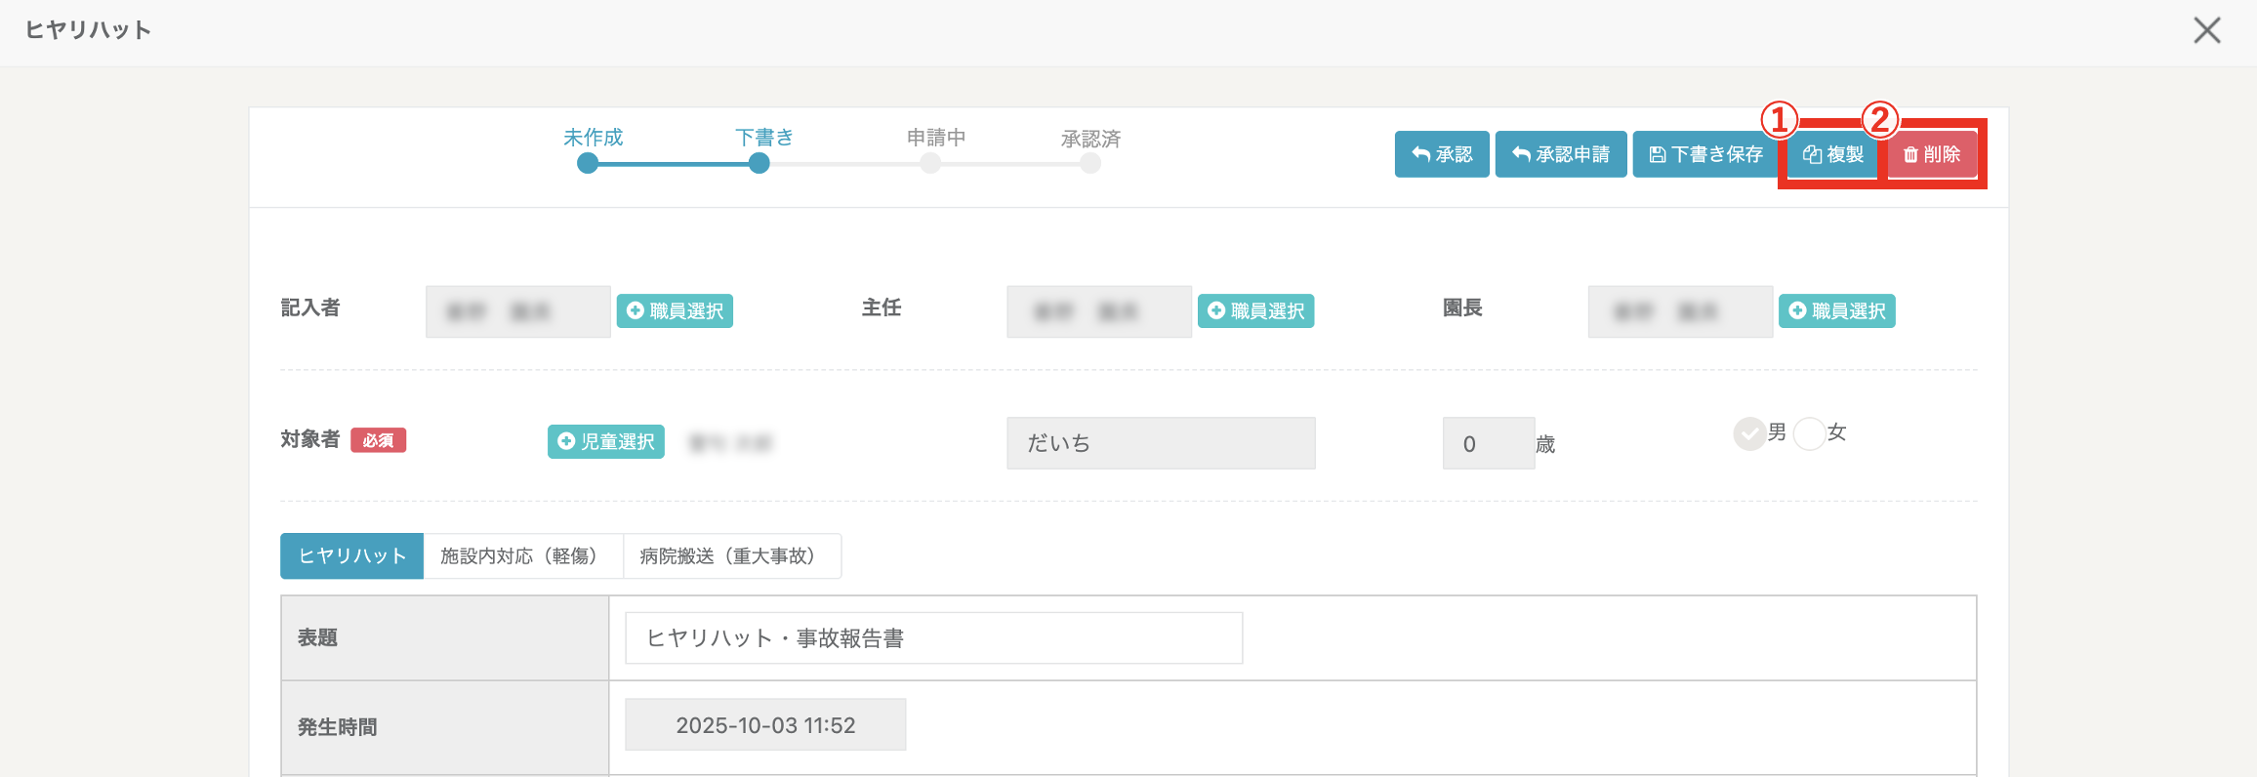Click the age 歳 input field
Image resolution: width=2257 pixels, height=777 pixels.
tap(1488, 444)
